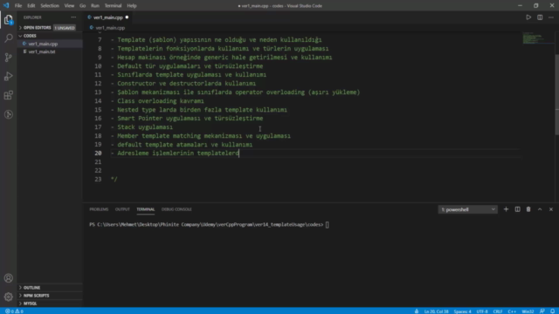Click the editor minimap

tap(538, 38)
